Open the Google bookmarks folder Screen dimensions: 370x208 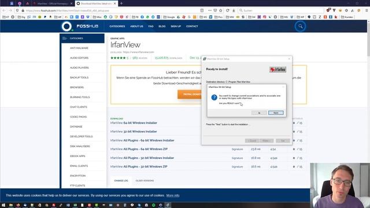[169, 17]
